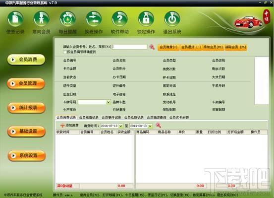Open the 软件帮助 help question icon
Screen dimensions: 274x198
point(120,19)
